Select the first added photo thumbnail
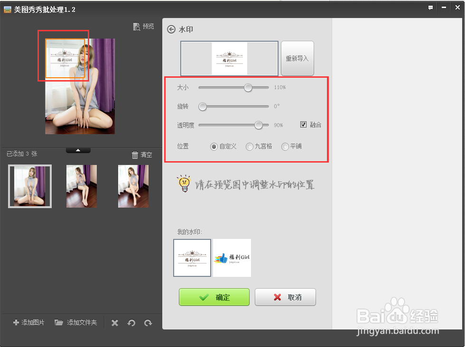The width and height of the screenshot is (465, 347). click(x=30, y=186)
